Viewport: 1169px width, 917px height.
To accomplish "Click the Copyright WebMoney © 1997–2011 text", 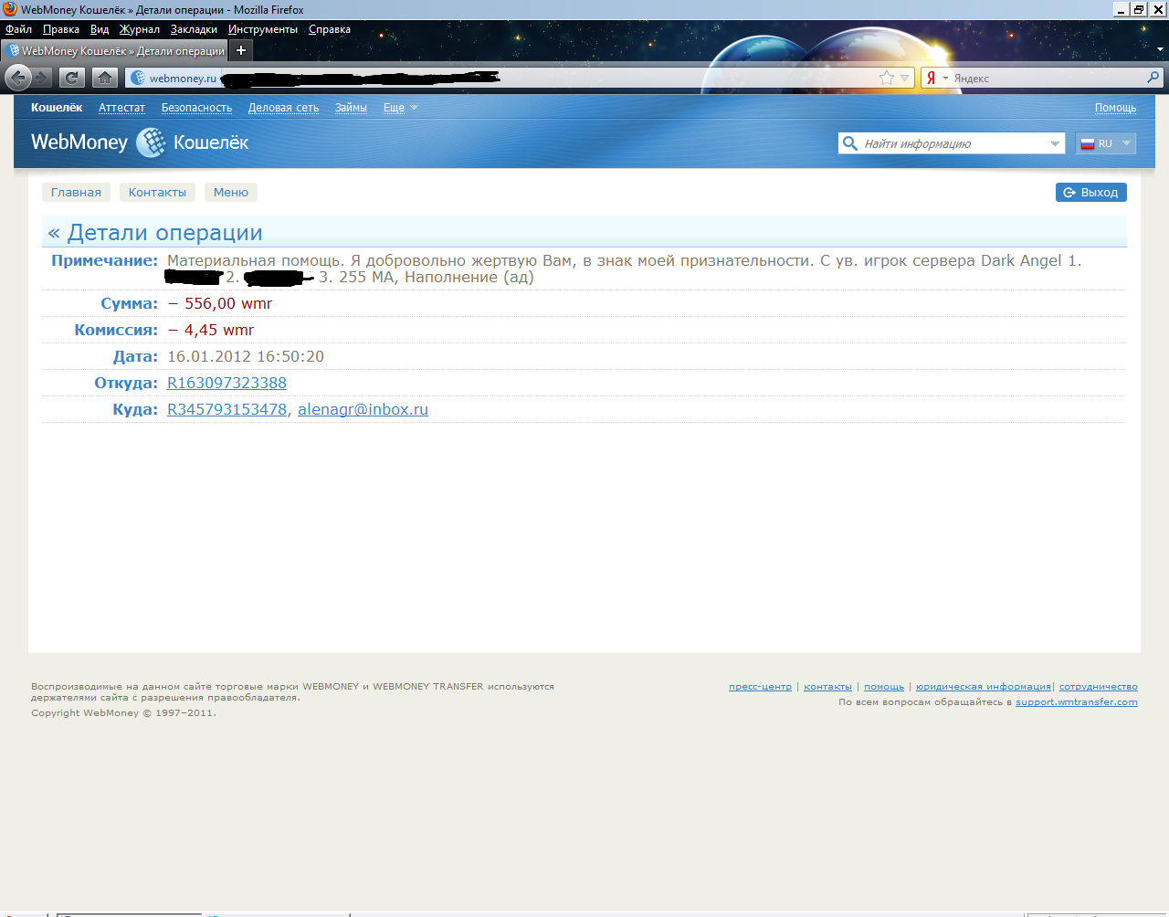I will click(x=123, y=712).
